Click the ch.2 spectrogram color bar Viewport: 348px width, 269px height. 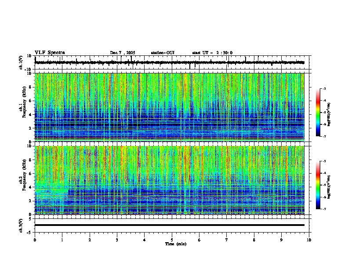318,185
